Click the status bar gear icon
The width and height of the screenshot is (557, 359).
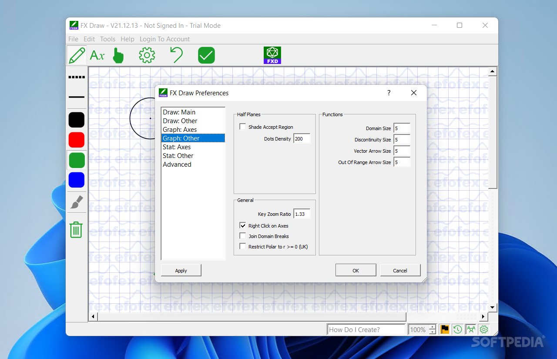(483, 329)
